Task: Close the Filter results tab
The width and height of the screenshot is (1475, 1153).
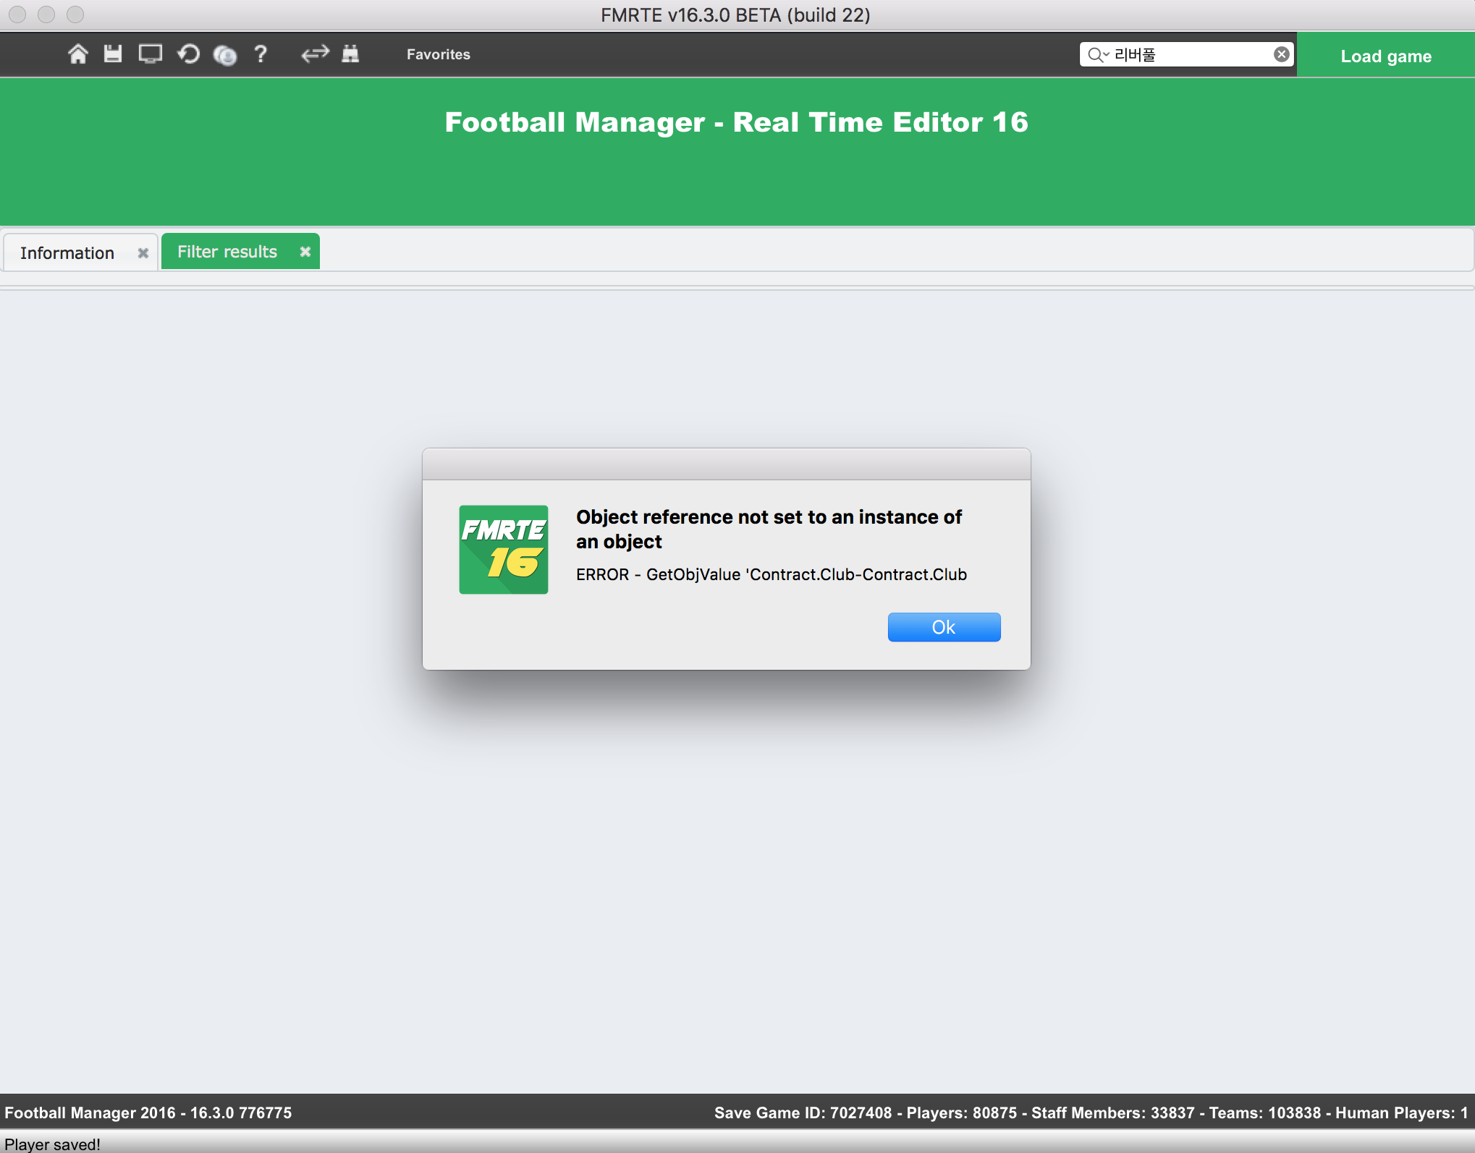Action: tap(305, 252)
